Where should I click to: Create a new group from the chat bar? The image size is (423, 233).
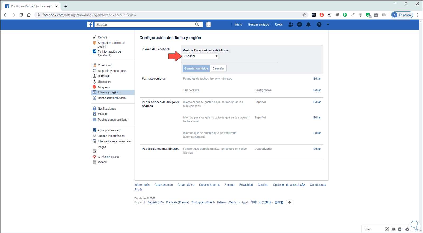pyautogui.click(x=394, y=229)
